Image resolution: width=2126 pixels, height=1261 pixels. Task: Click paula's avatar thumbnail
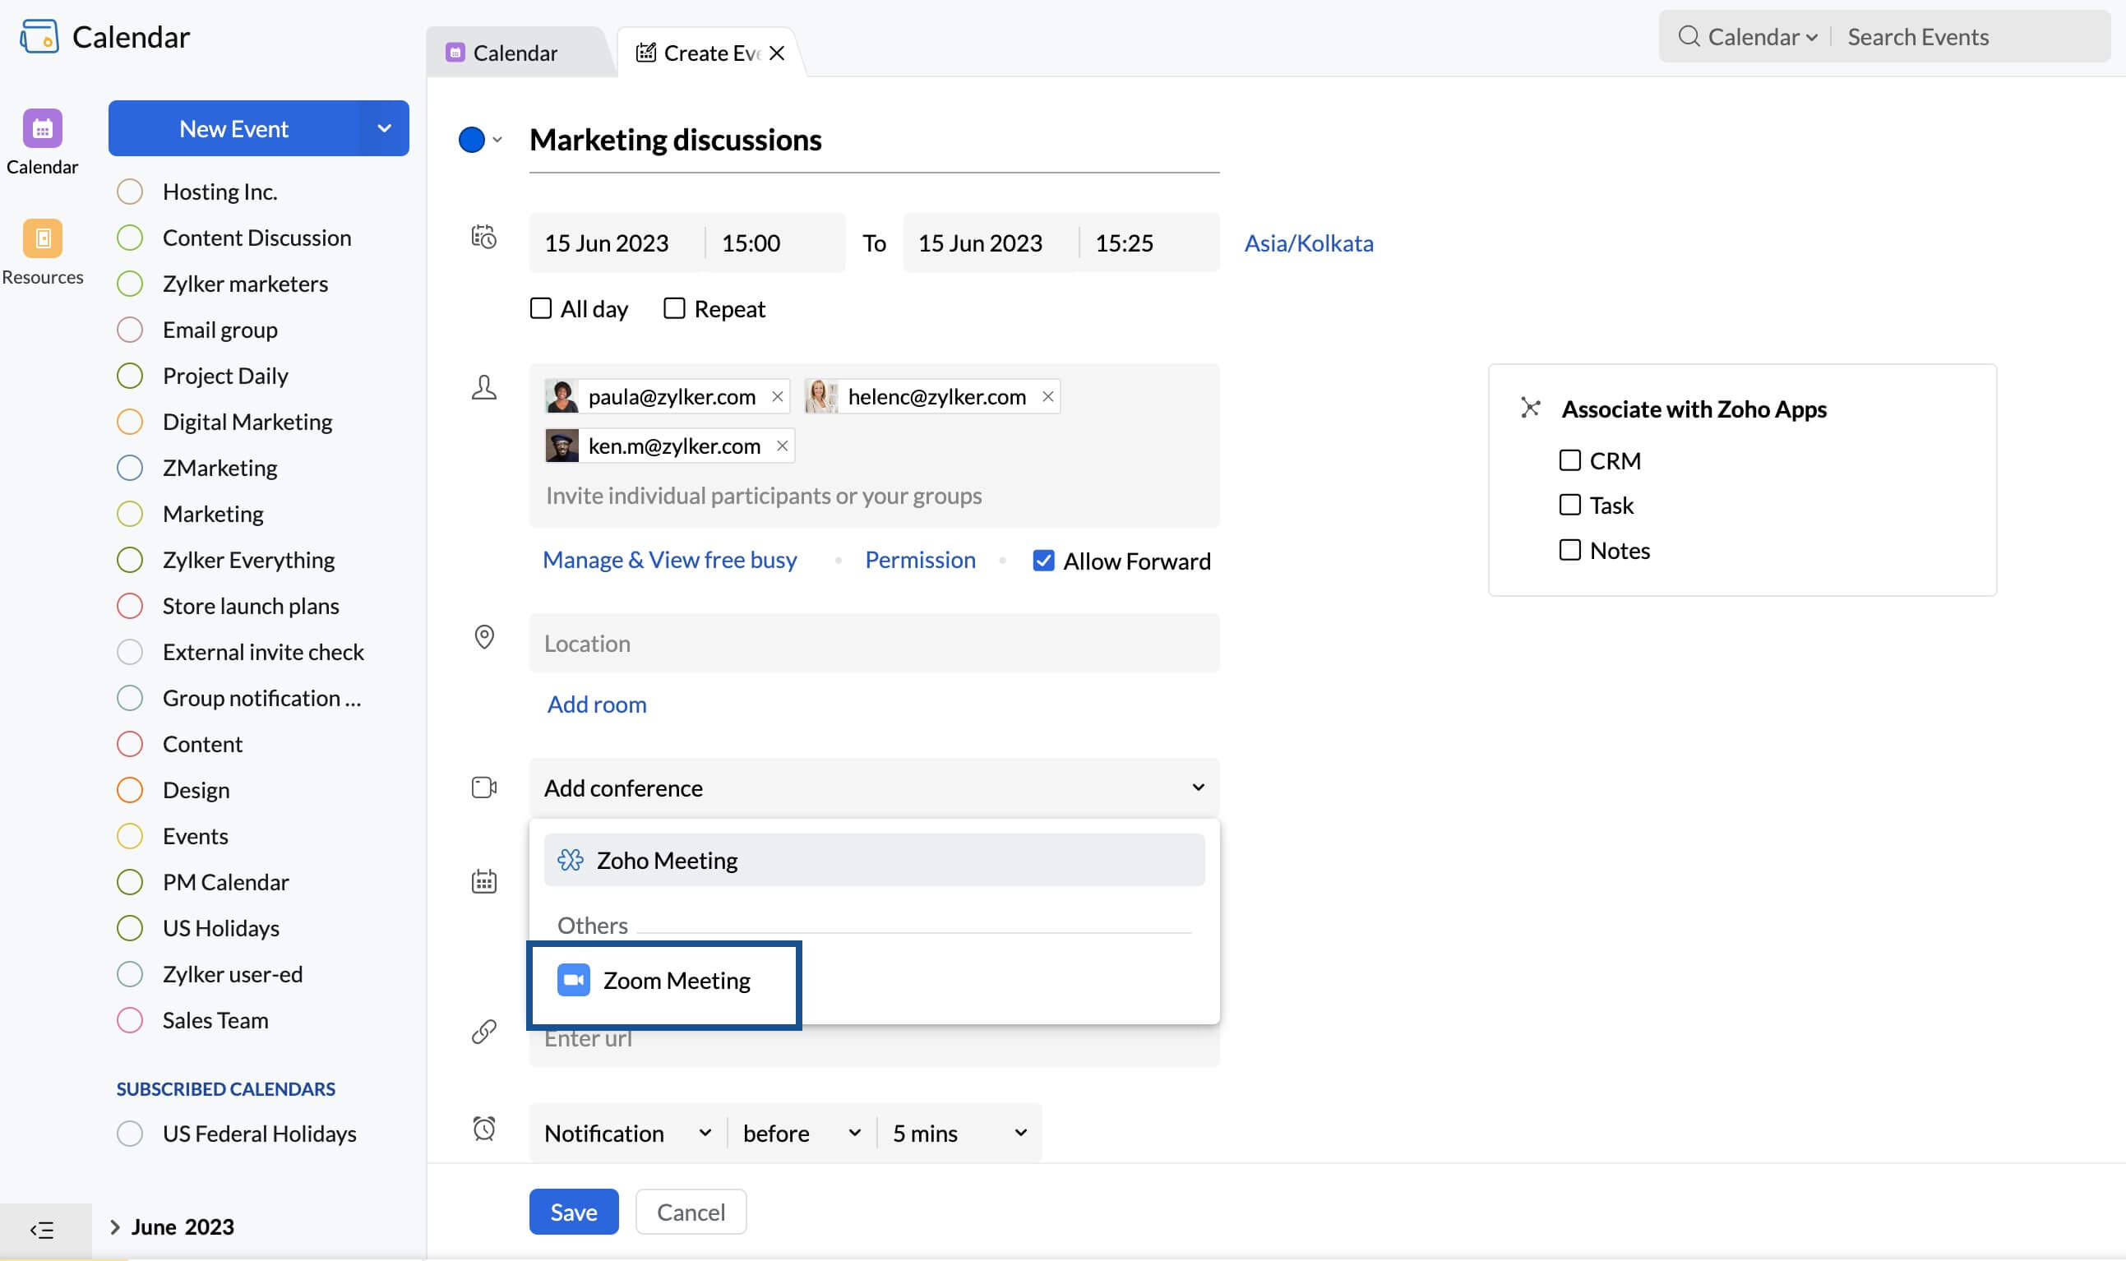(x=562, y=397)
